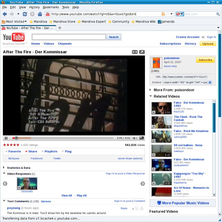
Task: Open the Bookmarks menu
Action: [51, 7]
